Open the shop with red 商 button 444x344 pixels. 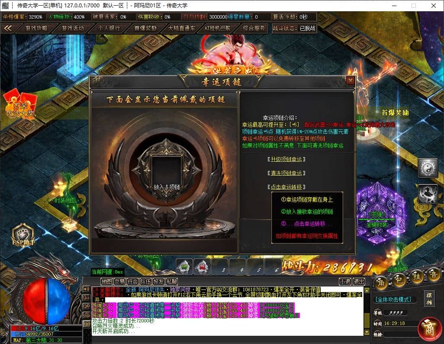pos(429,329)
